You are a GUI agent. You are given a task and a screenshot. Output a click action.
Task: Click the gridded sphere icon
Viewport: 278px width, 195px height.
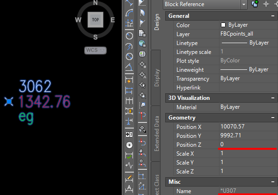[x=142, y=54]
